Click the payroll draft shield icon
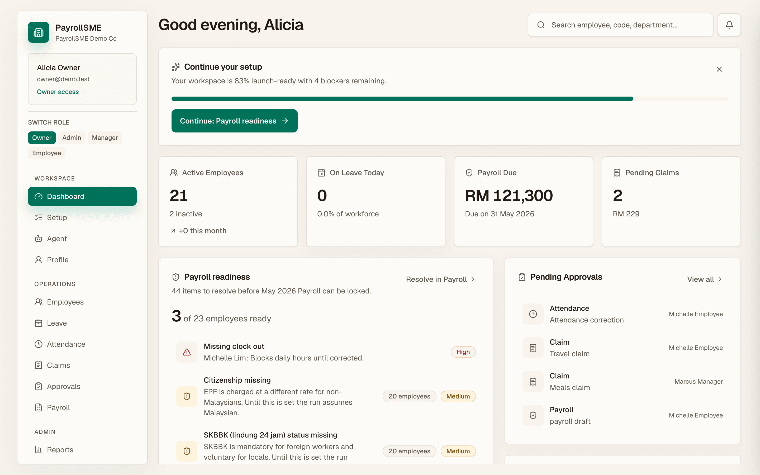The height and width of the screenshot is (475, 760). tap(533, 415)
